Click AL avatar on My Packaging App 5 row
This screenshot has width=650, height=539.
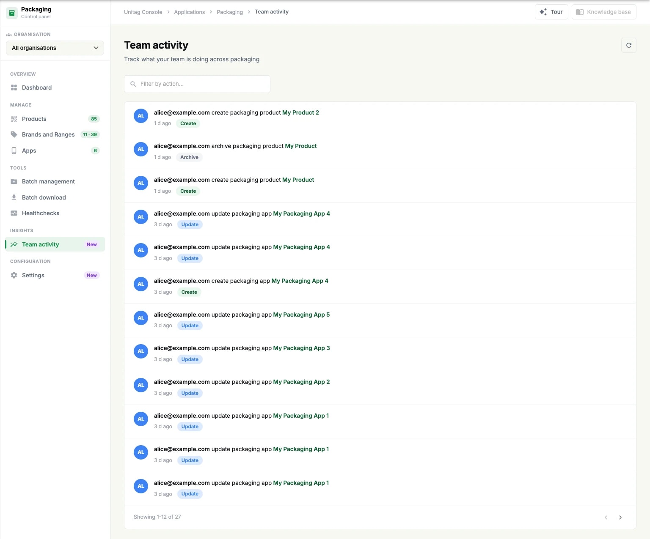click(141, 318)
